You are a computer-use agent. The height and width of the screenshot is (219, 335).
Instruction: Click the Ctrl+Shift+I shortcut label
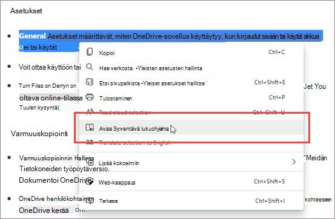coord(270,201)
